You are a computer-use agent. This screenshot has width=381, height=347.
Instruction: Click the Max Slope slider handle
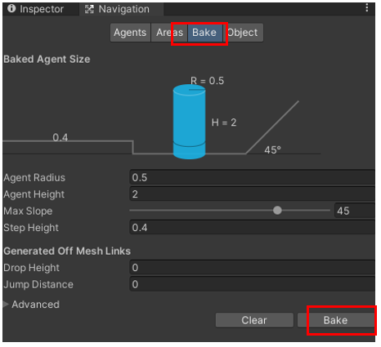click(277, 211)
